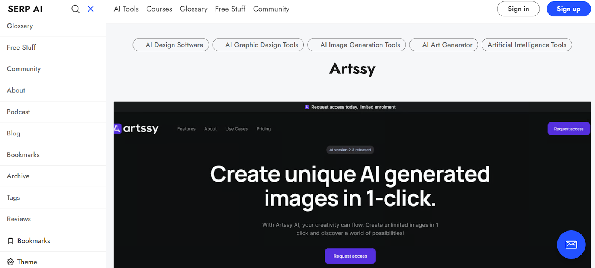Click the 'With Artssy AI' description text
This screenshot has height=268, width=595.
[350, 229]
